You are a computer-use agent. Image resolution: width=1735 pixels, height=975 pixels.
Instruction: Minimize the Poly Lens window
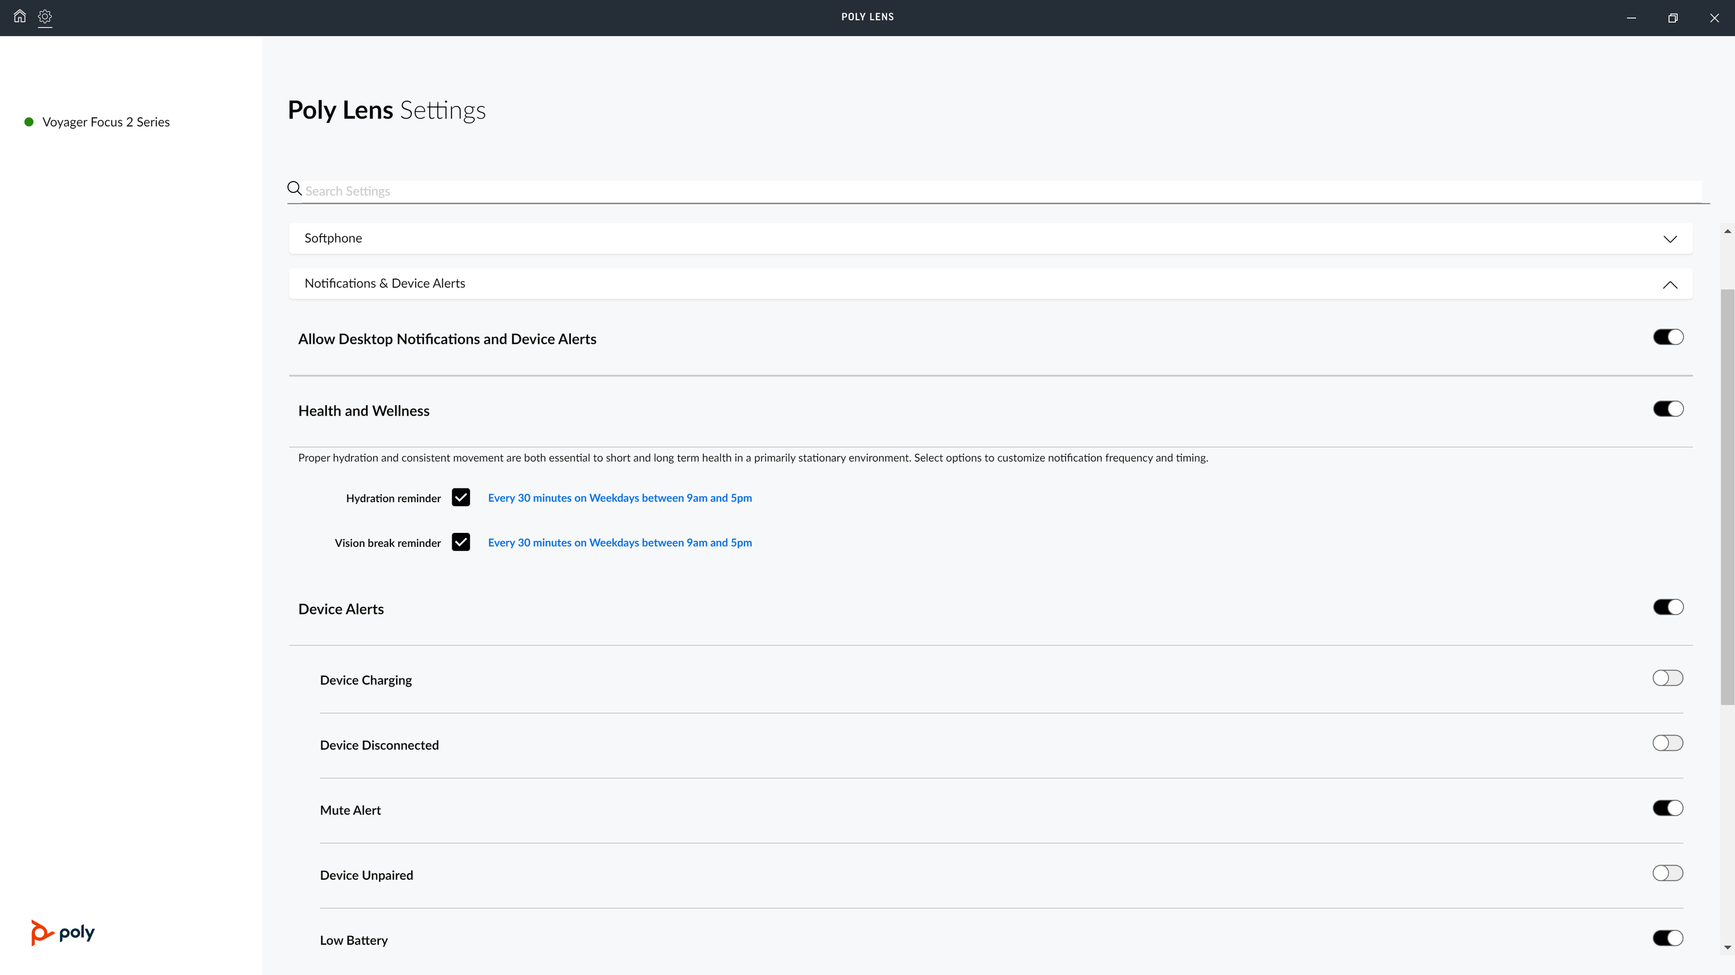tap(1631, 18)
